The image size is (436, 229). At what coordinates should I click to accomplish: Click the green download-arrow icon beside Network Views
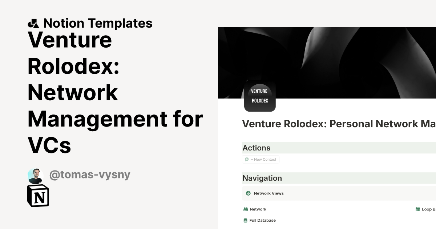[248, 193]
